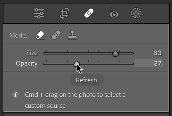
Task: Switch Mode to Clone stamp
Action: point(72,35)
